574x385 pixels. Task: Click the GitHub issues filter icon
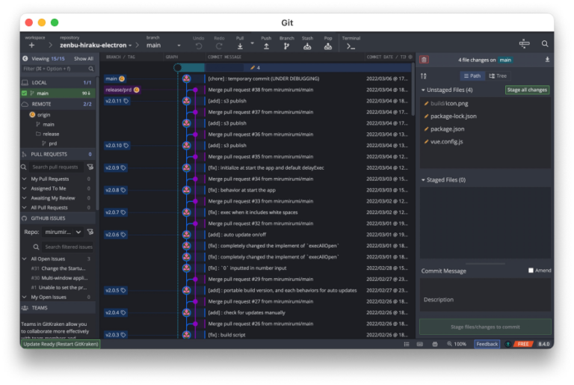[90, 232]
